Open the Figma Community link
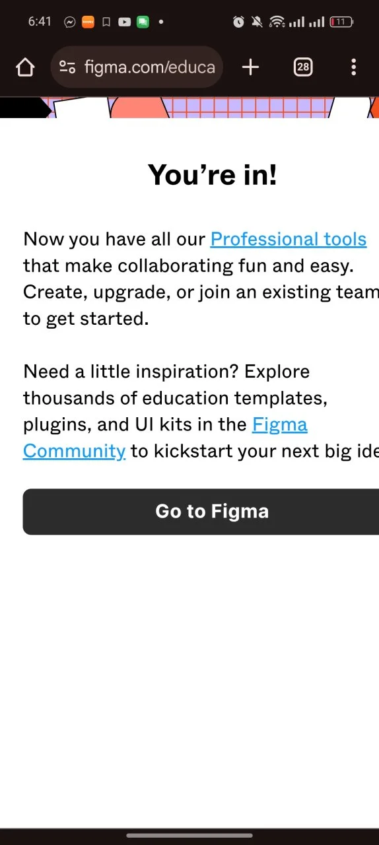The width and height of the screenshot is (379, 845). pyautogui.click(x=165, y=437)
